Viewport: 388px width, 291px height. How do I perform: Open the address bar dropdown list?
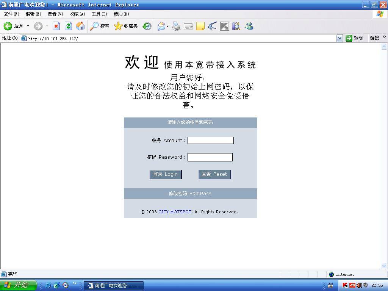coord(340,38)
